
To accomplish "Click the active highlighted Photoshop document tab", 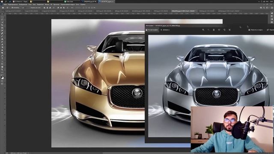I will (x=183, y=11).
